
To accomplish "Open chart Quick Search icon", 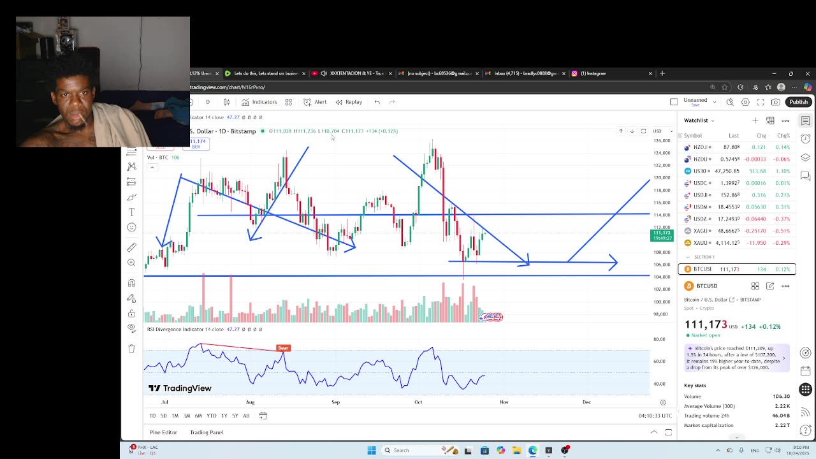I will 730,102.
